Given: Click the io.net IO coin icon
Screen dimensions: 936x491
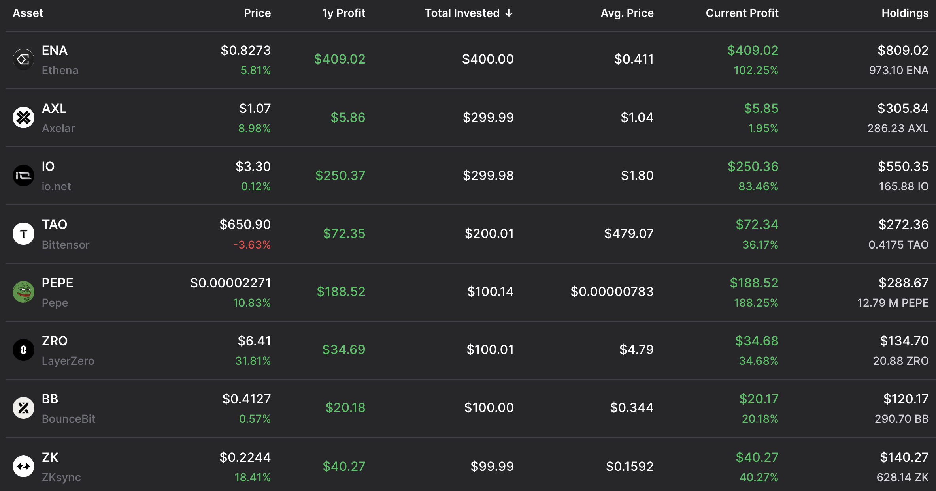Looking at the screenshot, I should [23, 176].
